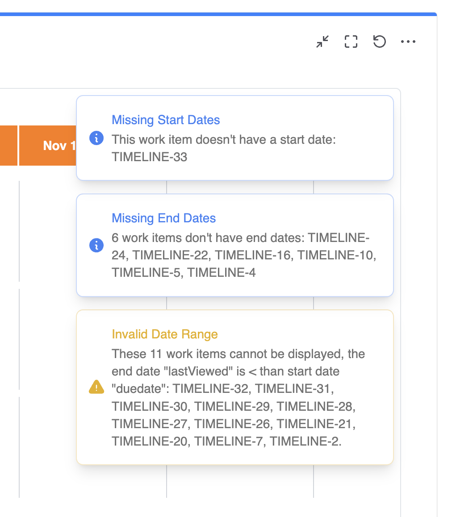
Task: Open the Missing Start Dates details
Action: click(166, 120)
